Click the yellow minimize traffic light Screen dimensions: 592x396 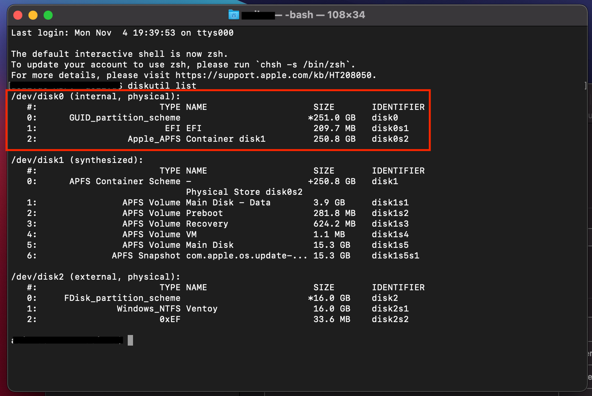coord(33,15)
